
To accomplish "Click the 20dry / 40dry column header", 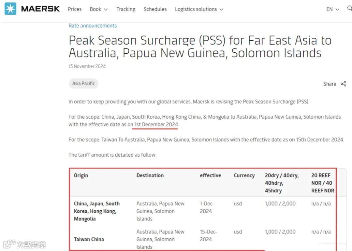I will [282, 183].
